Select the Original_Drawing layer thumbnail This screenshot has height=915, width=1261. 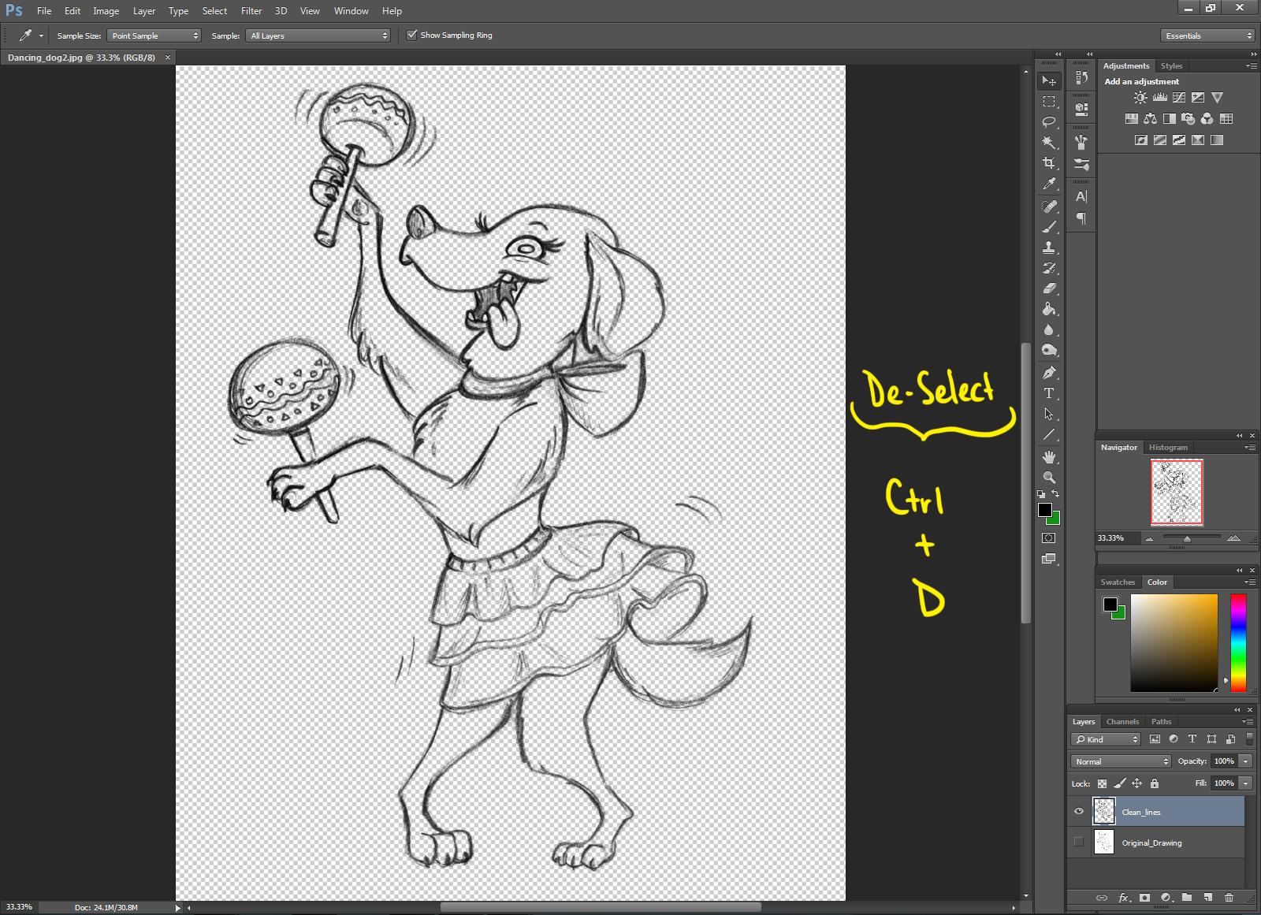tap(1104, 842)
